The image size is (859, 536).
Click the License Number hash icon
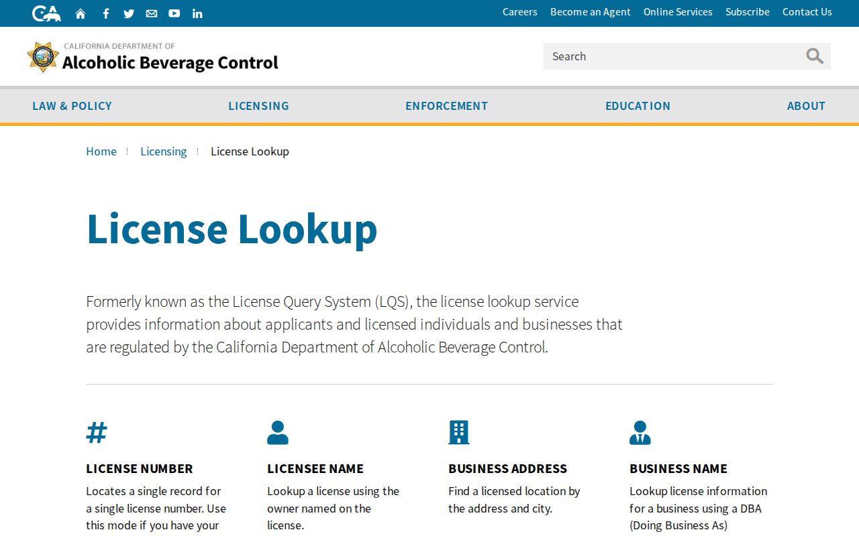pyautogui.click(x=97, y=433)
